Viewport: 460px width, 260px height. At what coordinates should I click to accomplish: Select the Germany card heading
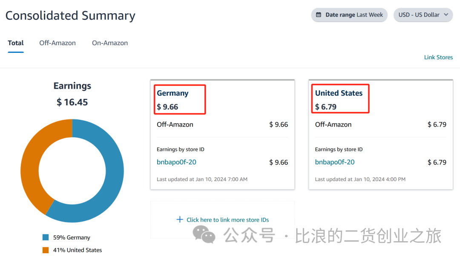172,93
